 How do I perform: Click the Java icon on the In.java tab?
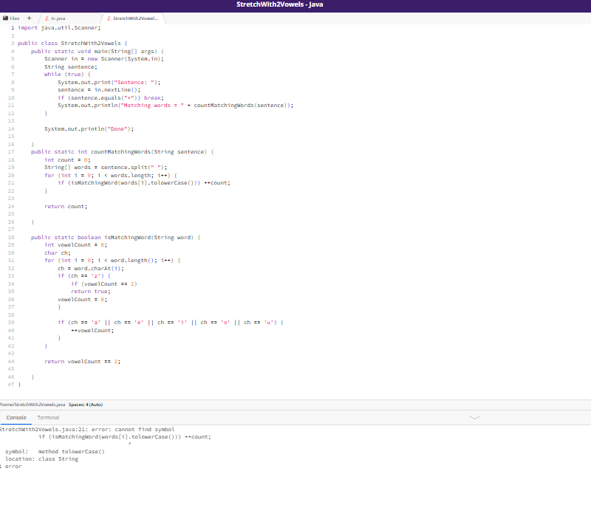[47, 18]
